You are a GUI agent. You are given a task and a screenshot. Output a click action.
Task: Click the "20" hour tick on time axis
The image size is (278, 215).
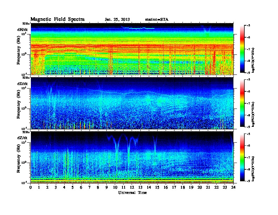pos(200,188)
